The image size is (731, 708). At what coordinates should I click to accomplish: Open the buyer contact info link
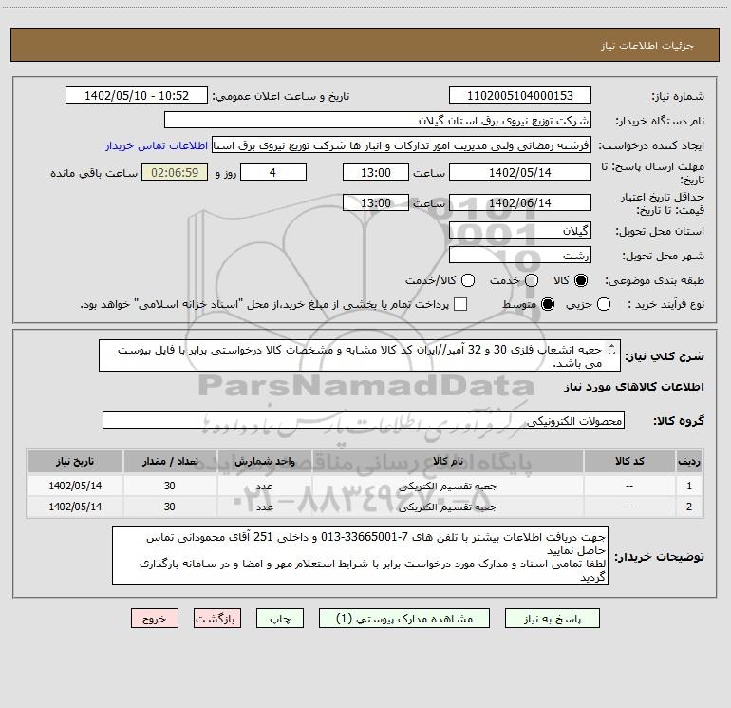pyautogui.click(x=157, y=145)
